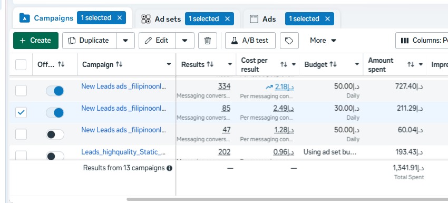Clear Ad sets 1 selected with X
448x203 pixels.
[x=228, y=19]
